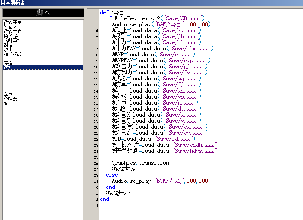This screenshot has width=303, height=220.
Task: Click the 游戏世界 call on line 27
Action: pos(124,169)
